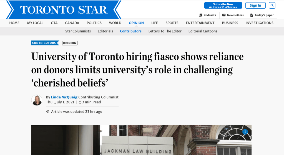Switch to Star Columnists tab
284x155 pixels.
click(x=78, y=31)
